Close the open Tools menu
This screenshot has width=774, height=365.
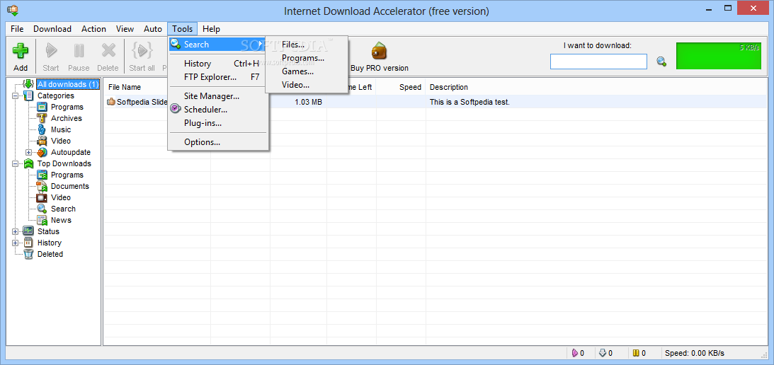[183, 28]
